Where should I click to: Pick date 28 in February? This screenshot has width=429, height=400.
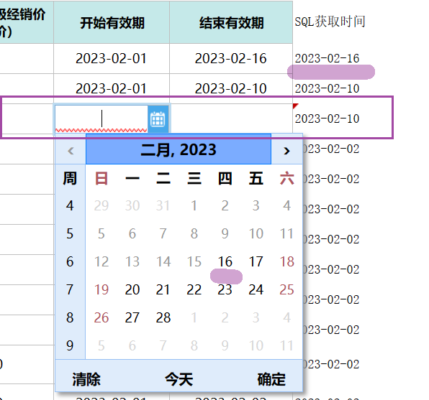(x=163, y=317)
